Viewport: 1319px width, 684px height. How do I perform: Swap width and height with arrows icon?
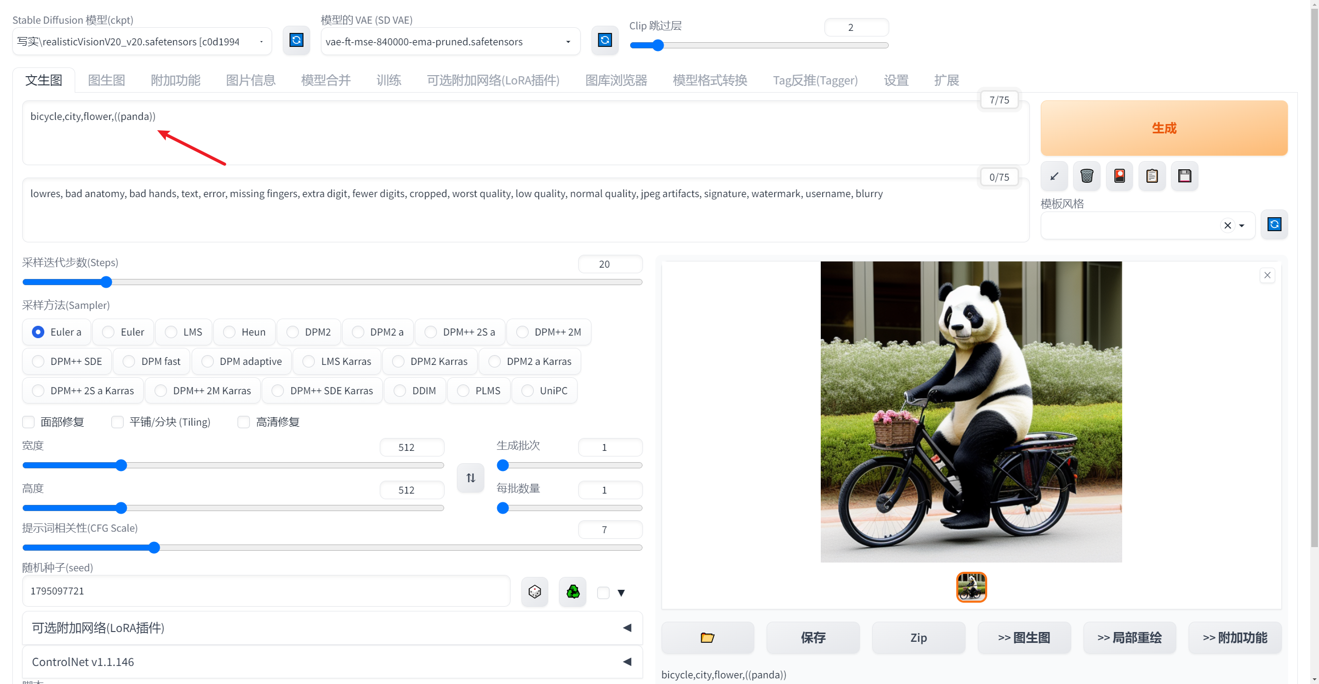(x=470, y=478)
